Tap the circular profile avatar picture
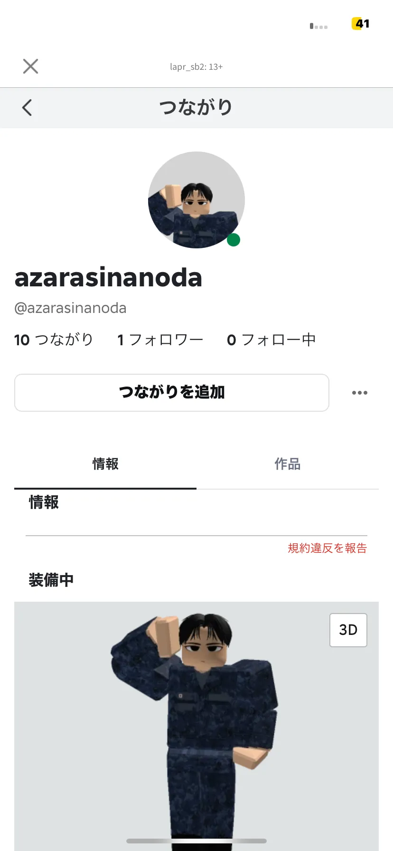 [196, 200]
